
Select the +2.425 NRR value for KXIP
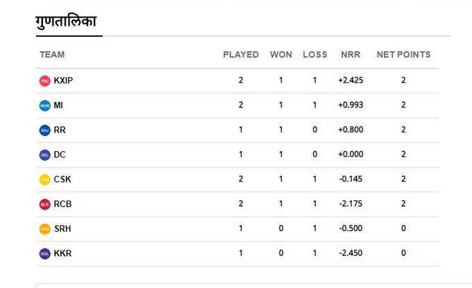351,80
